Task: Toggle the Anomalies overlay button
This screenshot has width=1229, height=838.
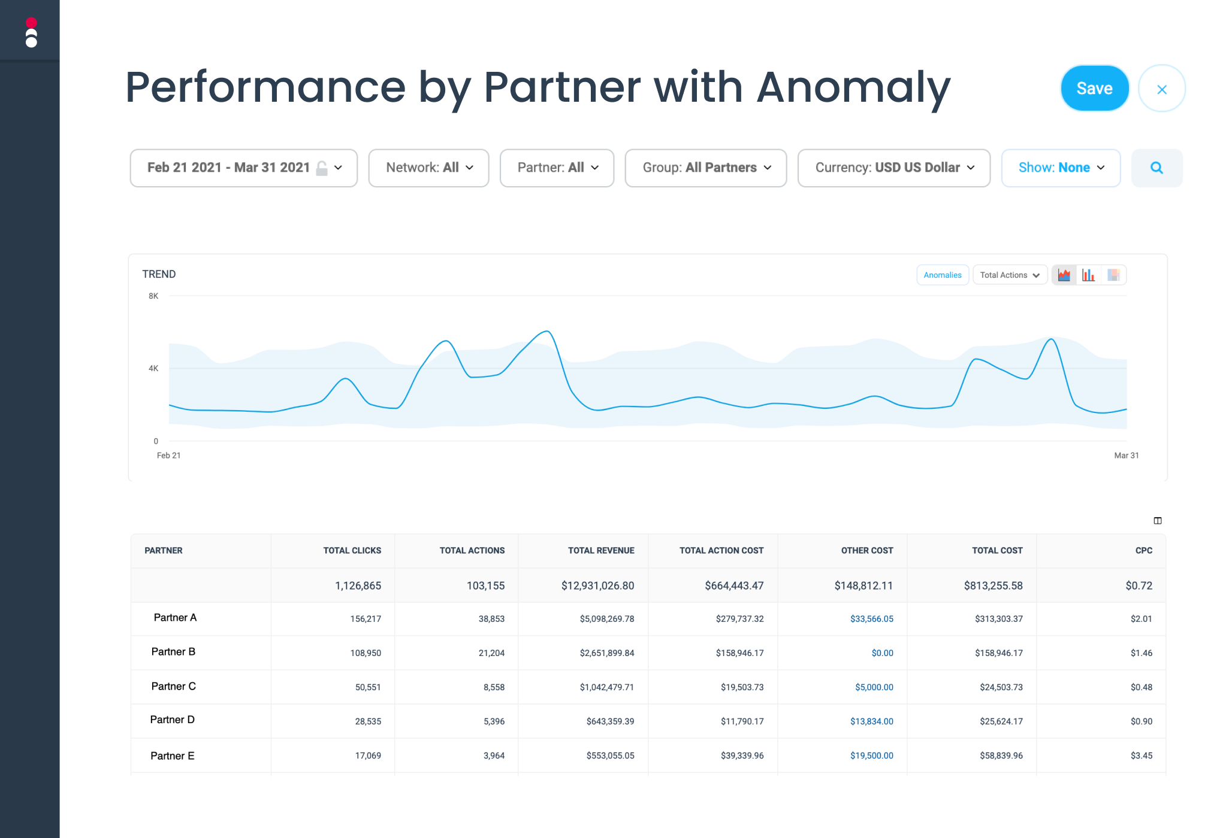Action: (x=942, y=275)
